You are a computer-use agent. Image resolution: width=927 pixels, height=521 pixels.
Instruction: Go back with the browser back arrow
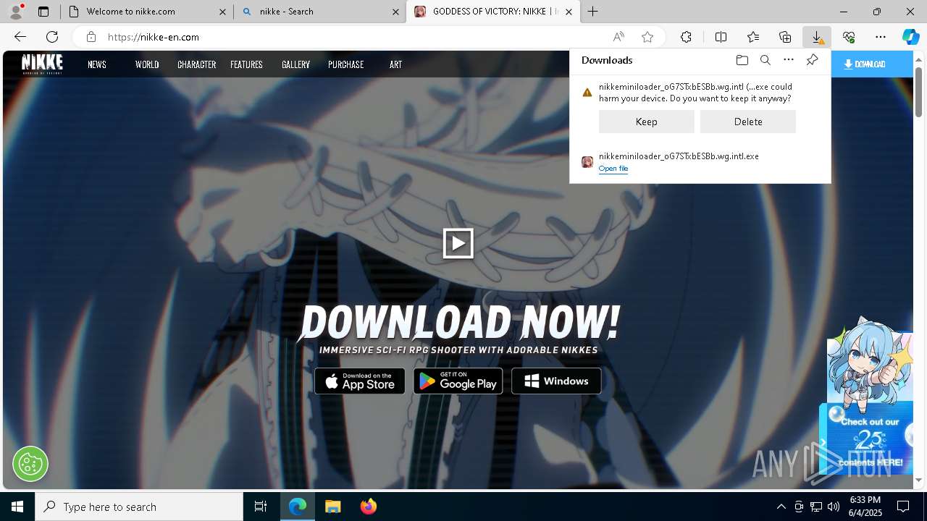pos(20,37)
